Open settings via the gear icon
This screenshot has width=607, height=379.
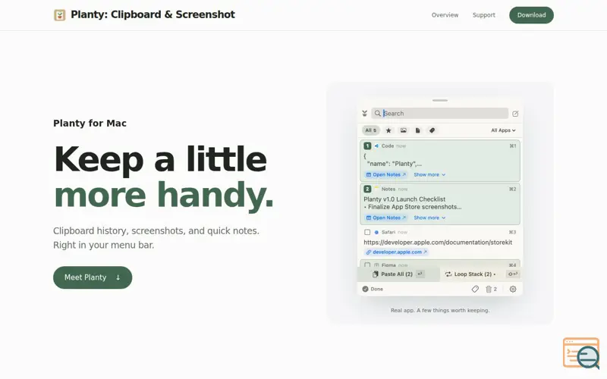tap(513, 289)
